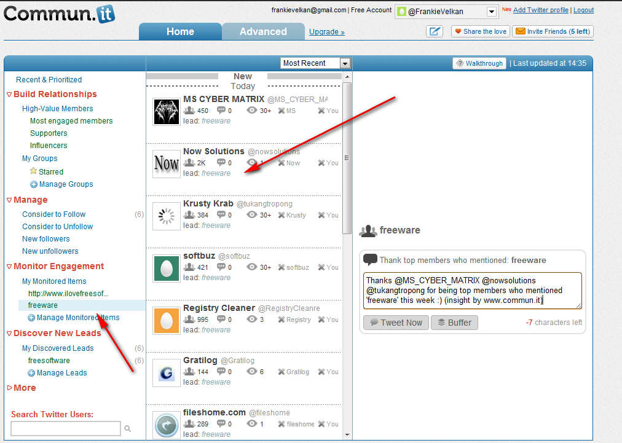The image size is (622, 443).
Task: Switch to the Advanced tab
Action: [x=263, y=31]
